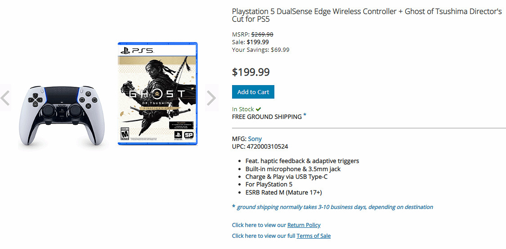Click the product title heading
506x249 pixels.
point(367,16)
